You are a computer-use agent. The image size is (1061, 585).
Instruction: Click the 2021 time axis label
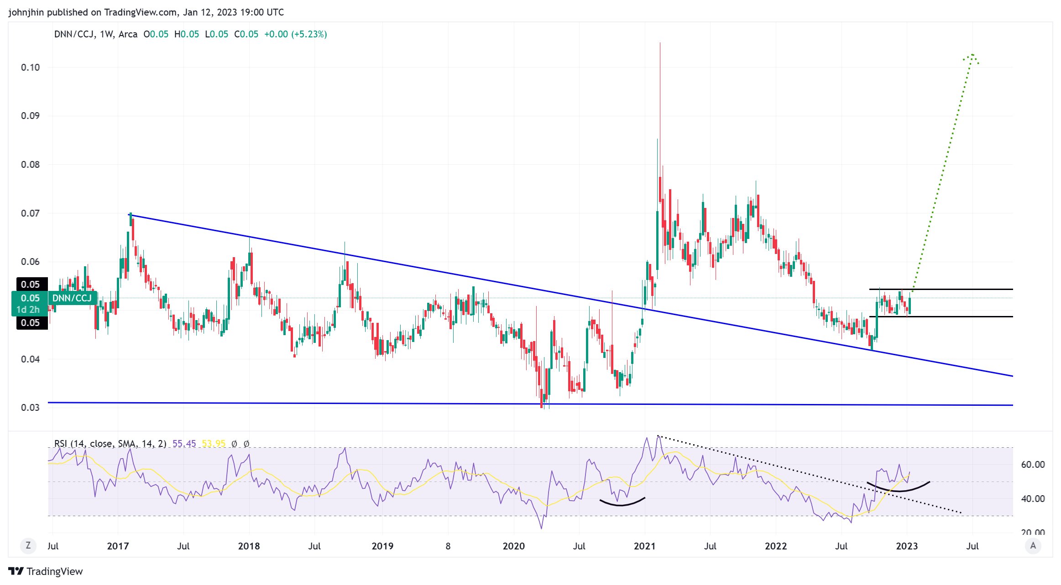[644, 546]
